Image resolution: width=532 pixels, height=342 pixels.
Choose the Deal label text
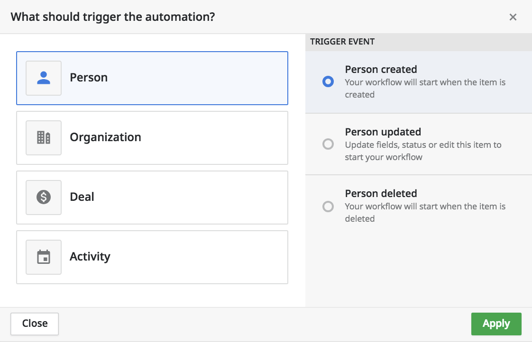(82, 197)
